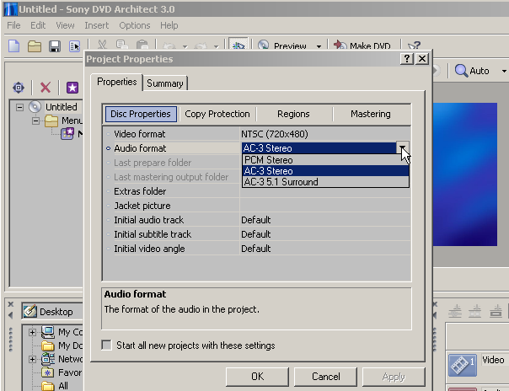
Task: Click the Initial audio track value Default
Action: pyautogui.click(x=256, y=220)
